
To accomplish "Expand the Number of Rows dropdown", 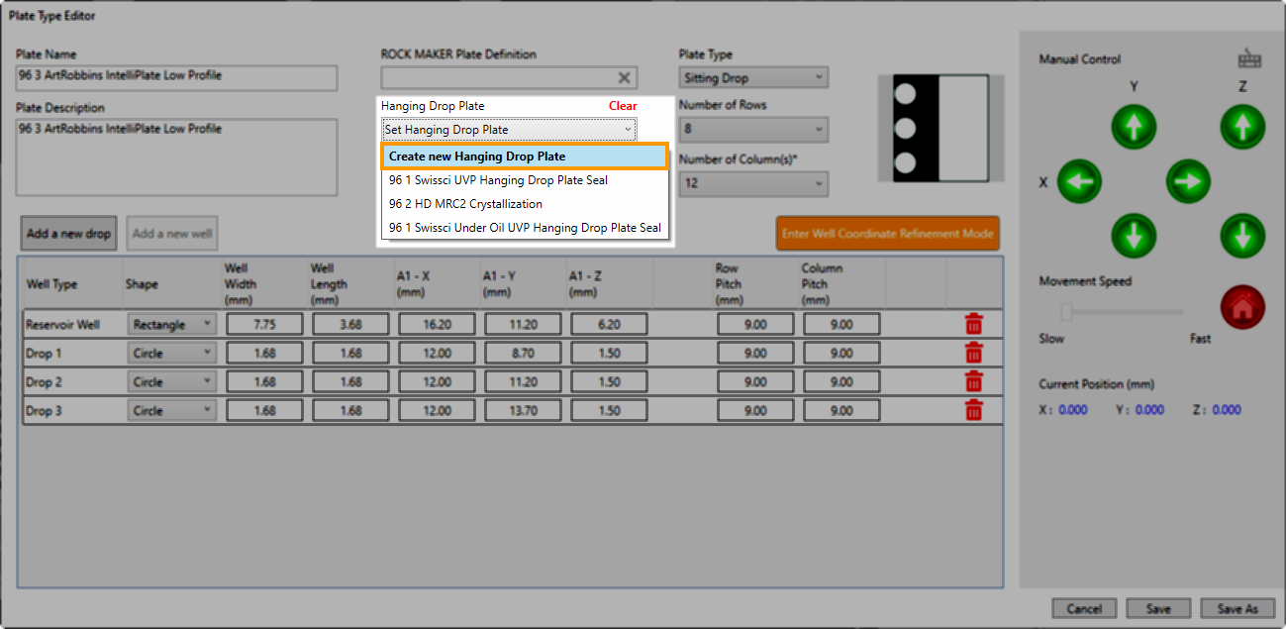I will coord(753,130).
